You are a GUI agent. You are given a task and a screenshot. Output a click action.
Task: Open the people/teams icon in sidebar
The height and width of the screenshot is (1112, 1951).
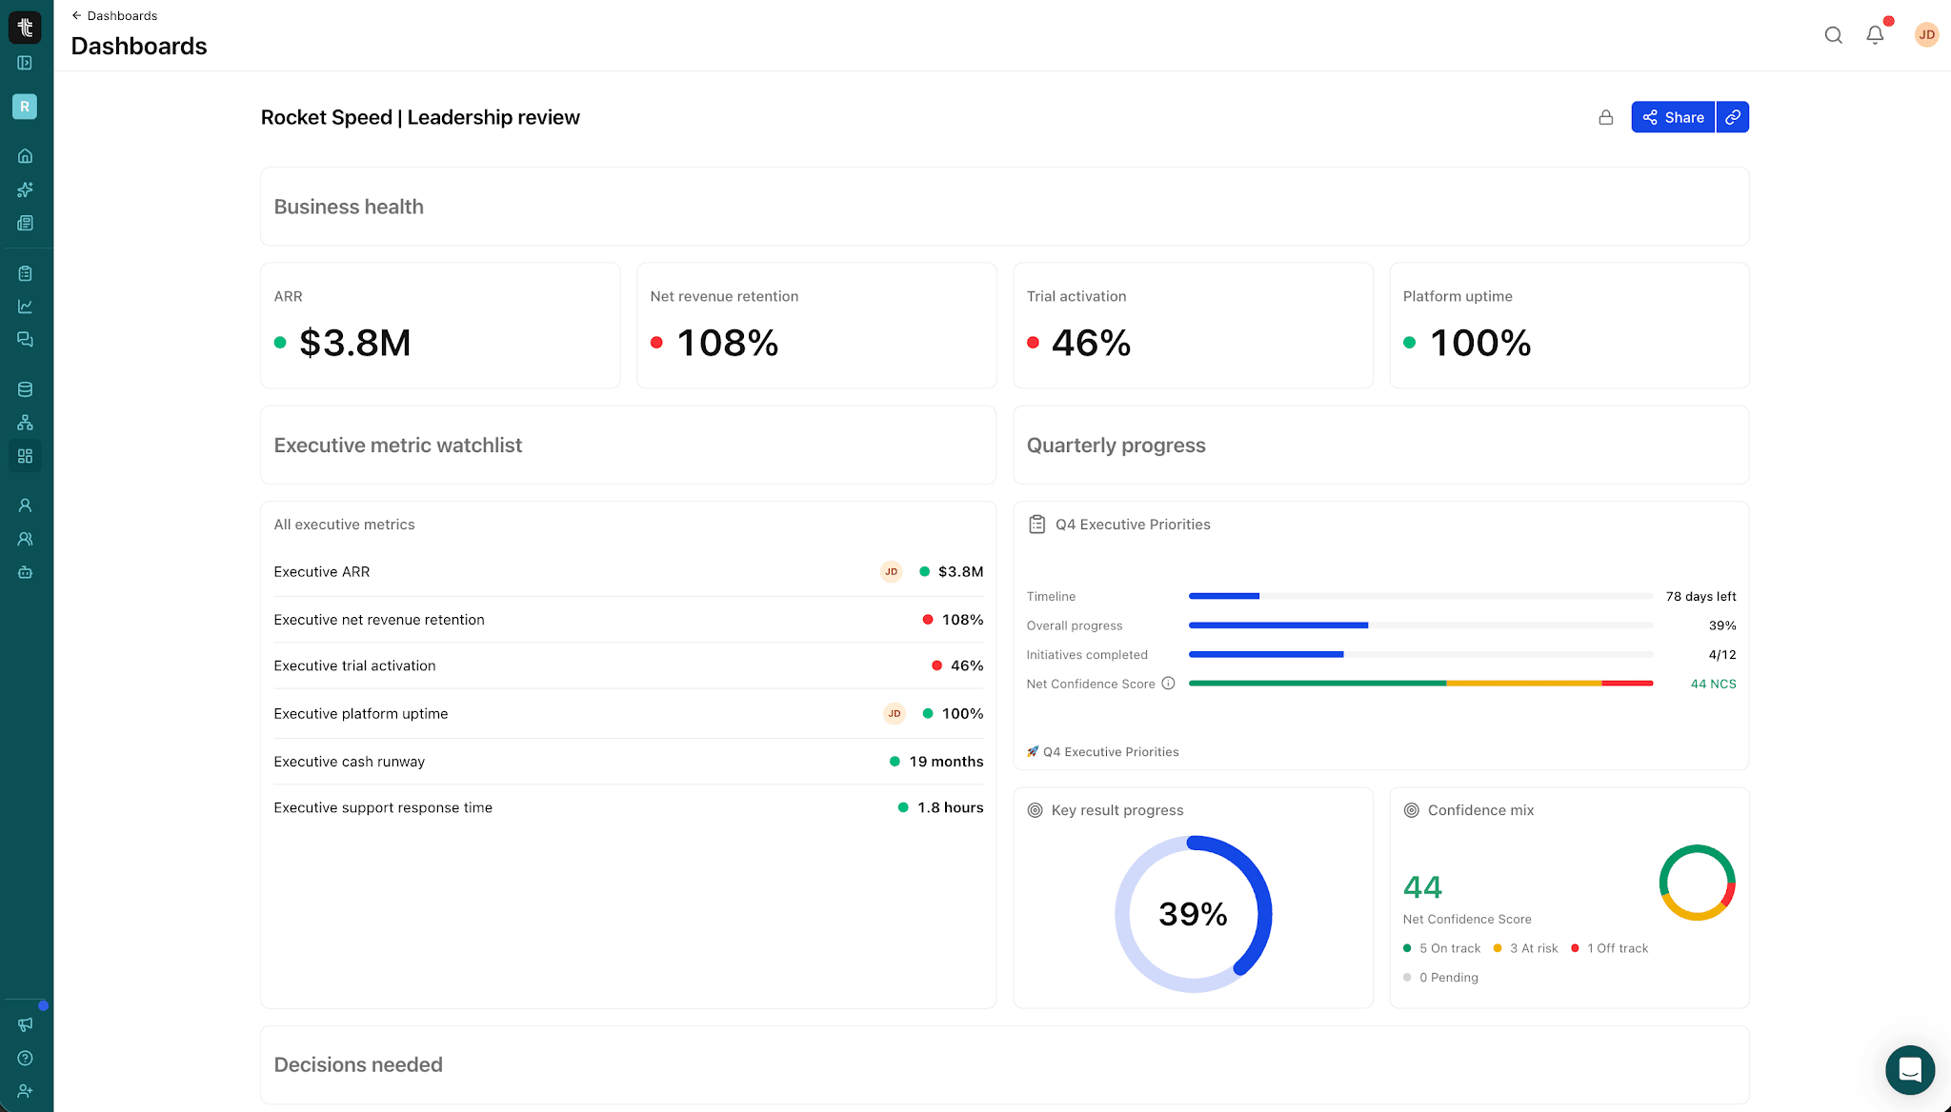point(25,539)
